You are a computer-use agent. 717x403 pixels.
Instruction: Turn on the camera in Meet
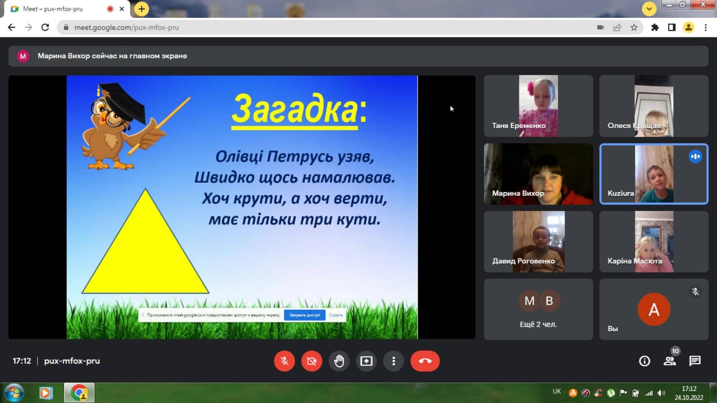pos(311,361)
